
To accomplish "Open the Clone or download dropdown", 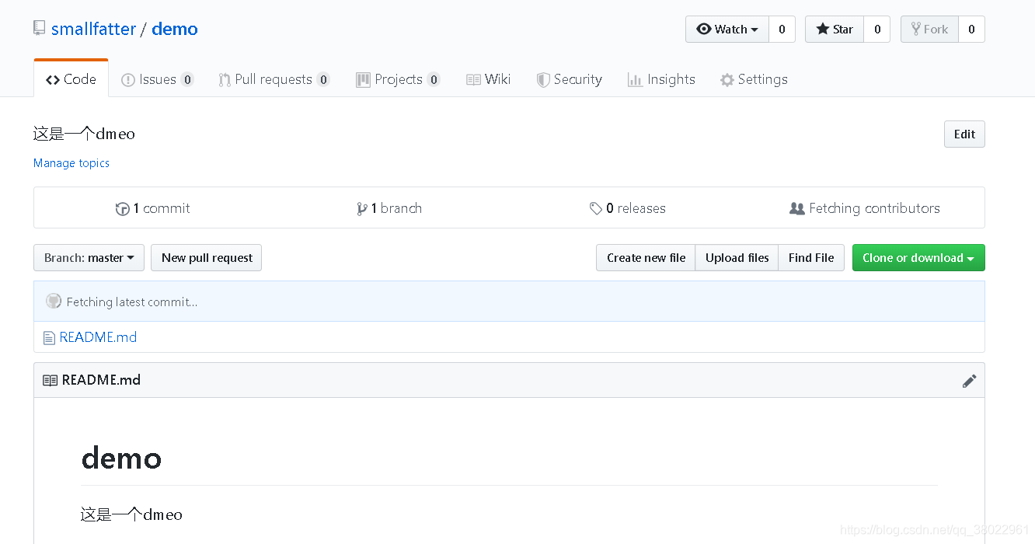I will (x=918, y=258).
